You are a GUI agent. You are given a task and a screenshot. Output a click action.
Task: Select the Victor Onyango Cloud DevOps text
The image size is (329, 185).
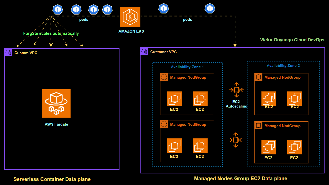pyautogui.click(x=292, y=40)
